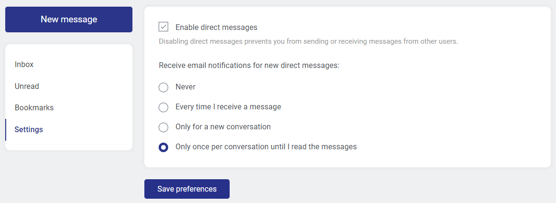Click the 'Every time I receive a message' text

click(x=228, y=107)
